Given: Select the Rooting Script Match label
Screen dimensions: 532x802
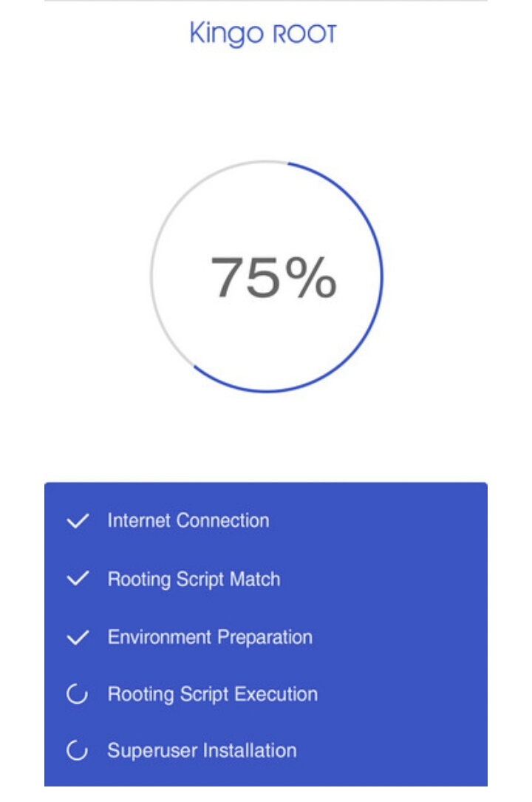Looking at the screenshot, I should pyautogui.click(x=194, y=579).
